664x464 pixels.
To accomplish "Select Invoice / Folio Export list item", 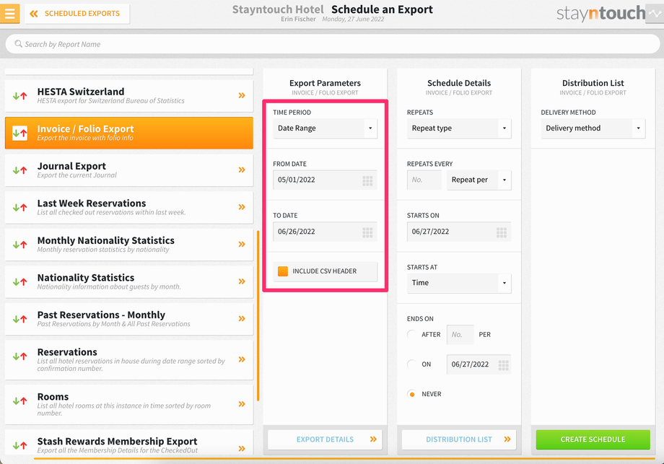I will coord(128,133).
